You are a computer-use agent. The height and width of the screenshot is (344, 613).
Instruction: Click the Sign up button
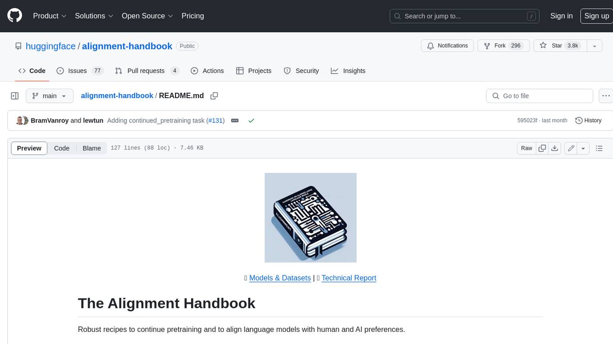[x=596, y=16]
